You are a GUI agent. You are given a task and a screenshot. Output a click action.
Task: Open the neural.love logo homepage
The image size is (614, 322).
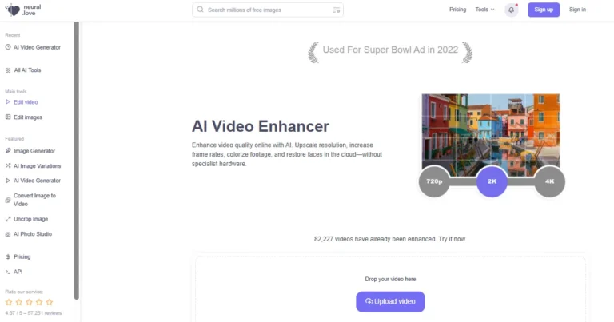point(23,10)
